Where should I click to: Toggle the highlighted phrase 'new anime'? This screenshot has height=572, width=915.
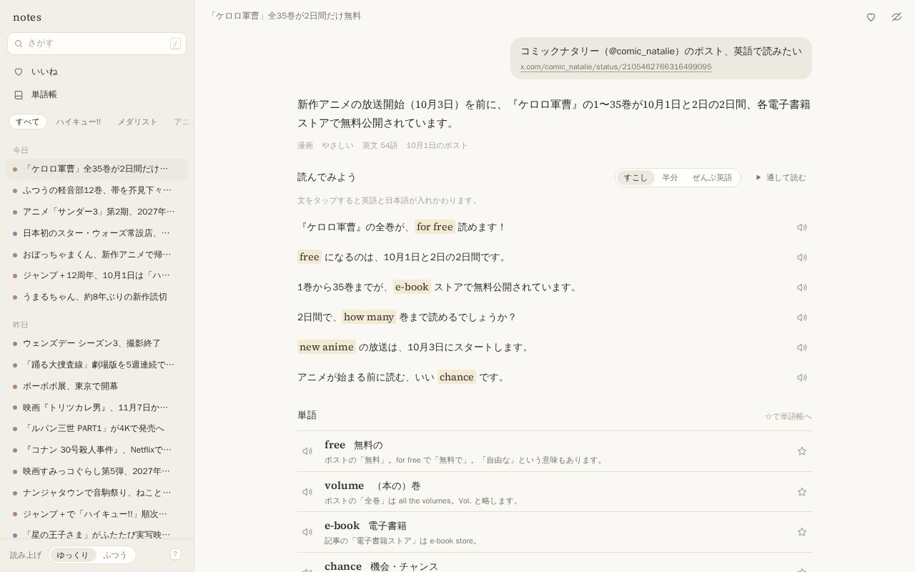click(x=327, y=347)
